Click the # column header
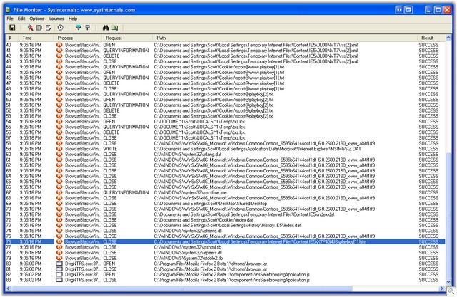The image size is (457, 297). coord(12,38)
